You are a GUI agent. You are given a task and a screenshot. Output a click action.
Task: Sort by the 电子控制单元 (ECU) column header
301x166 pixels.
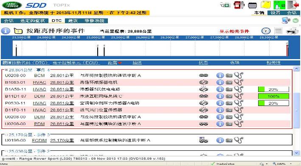tap(76, 63)
